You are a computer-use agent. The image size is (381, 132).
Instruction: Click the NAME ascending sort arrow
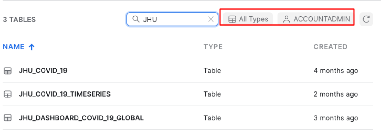point(31,47)
